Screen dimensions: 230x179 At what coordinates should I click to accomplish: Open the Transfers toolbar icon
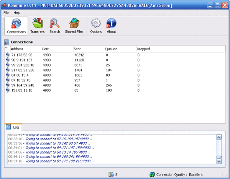(x=38, y=26)
